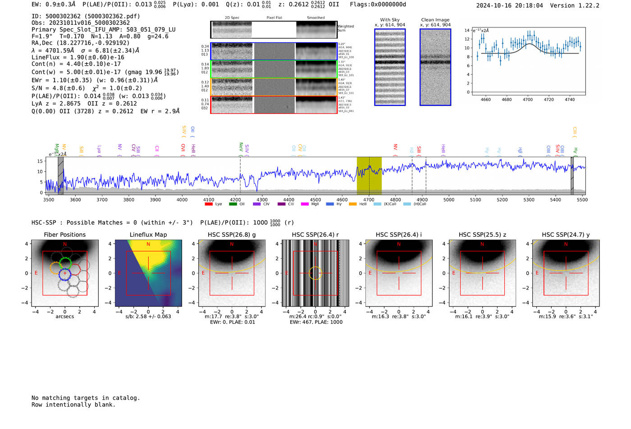Select the Weighted Sum 2D spectrum row
The width and height of the screenshot is (631, 429).
[x=274, y=30]
